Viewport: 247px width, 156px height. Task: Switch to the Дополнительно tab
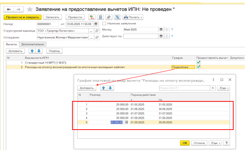(x=33, y=44)
